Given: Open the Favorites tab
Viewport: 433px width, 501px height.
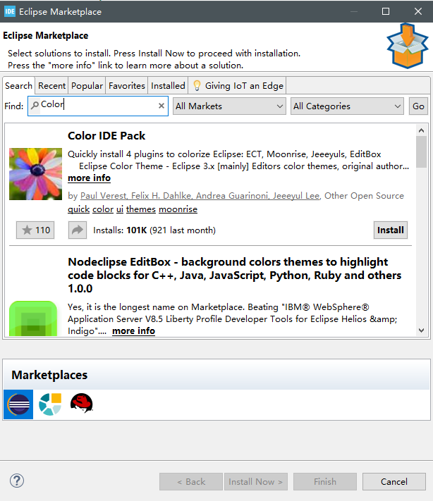Looking at the screenshot, I should tap(127, 86).
